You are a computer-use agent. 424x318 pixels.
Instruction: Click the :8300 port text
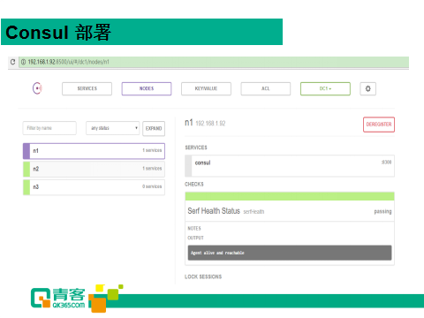pos(386,163)
